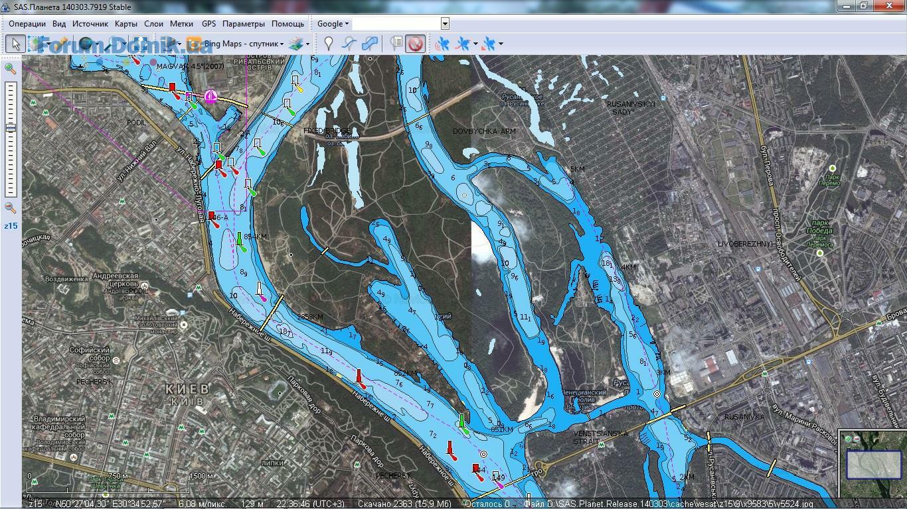This screenshot has width=907, height=509.
Task: Activate the rectangular selection tool
Action: pyautogui.click(x=36, y=44)
